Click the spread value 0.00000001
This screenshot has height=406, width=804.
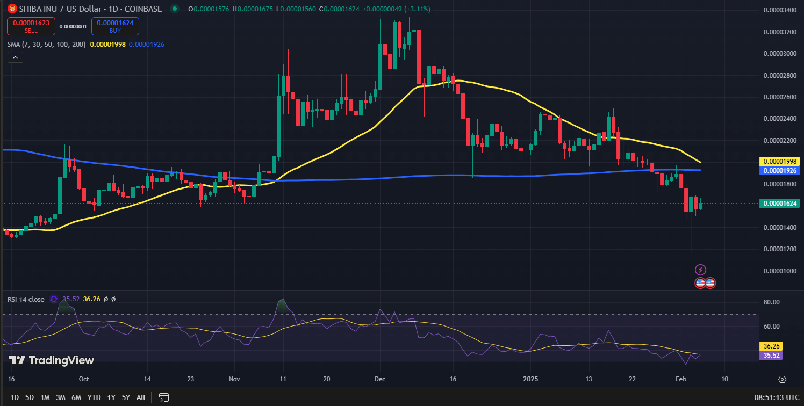(x=73, y=26)
